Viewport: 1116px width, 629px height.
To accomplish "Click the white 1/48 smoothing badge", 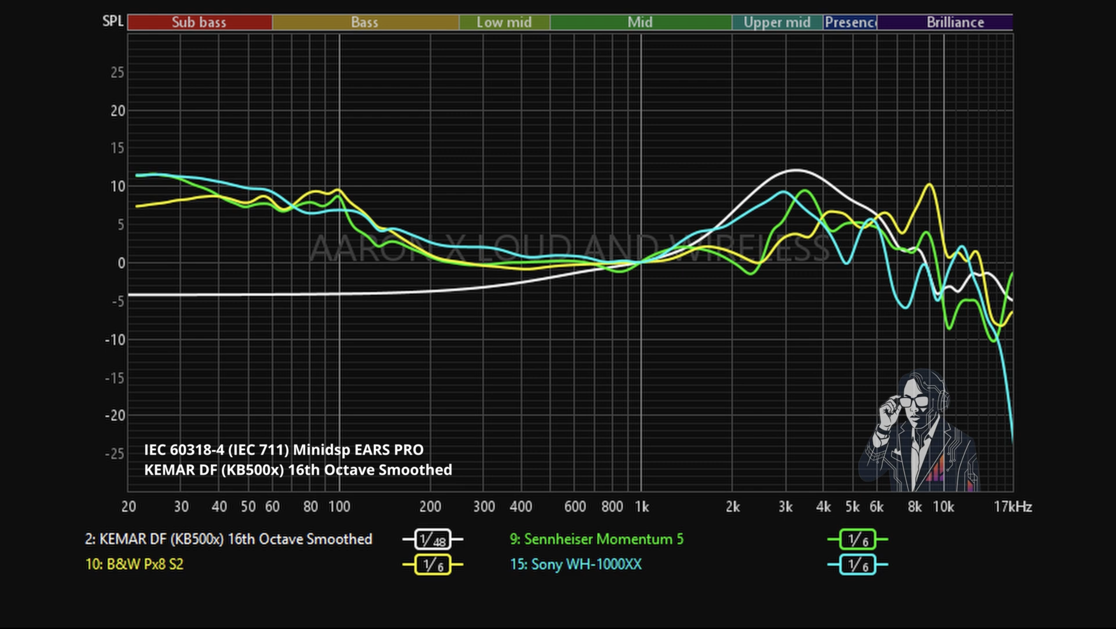I will pos(433,539).
